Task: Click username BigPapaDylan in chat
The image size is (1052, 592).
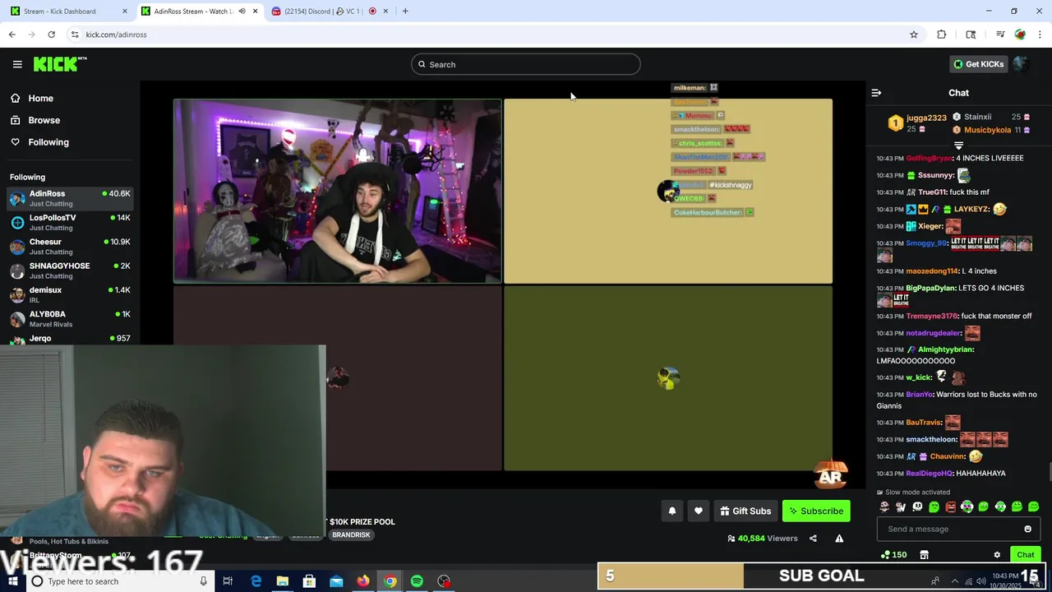Action: [930, 288]
